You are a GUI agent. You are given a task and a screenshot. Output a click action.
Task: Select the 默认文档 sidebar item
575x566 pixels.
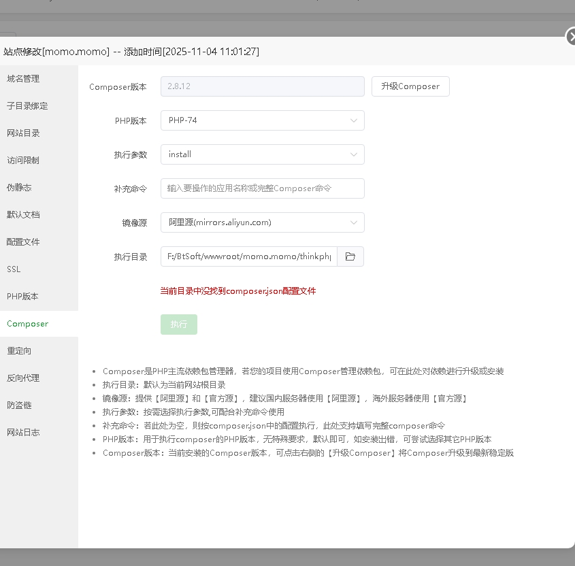(x=23, y=214)
